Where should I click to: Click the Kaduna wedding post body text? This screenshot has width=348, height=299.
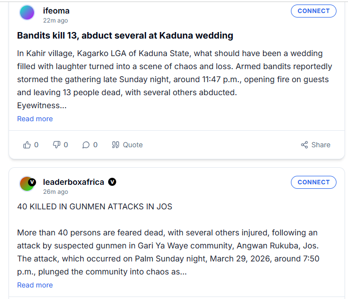[x=170, y=73]
